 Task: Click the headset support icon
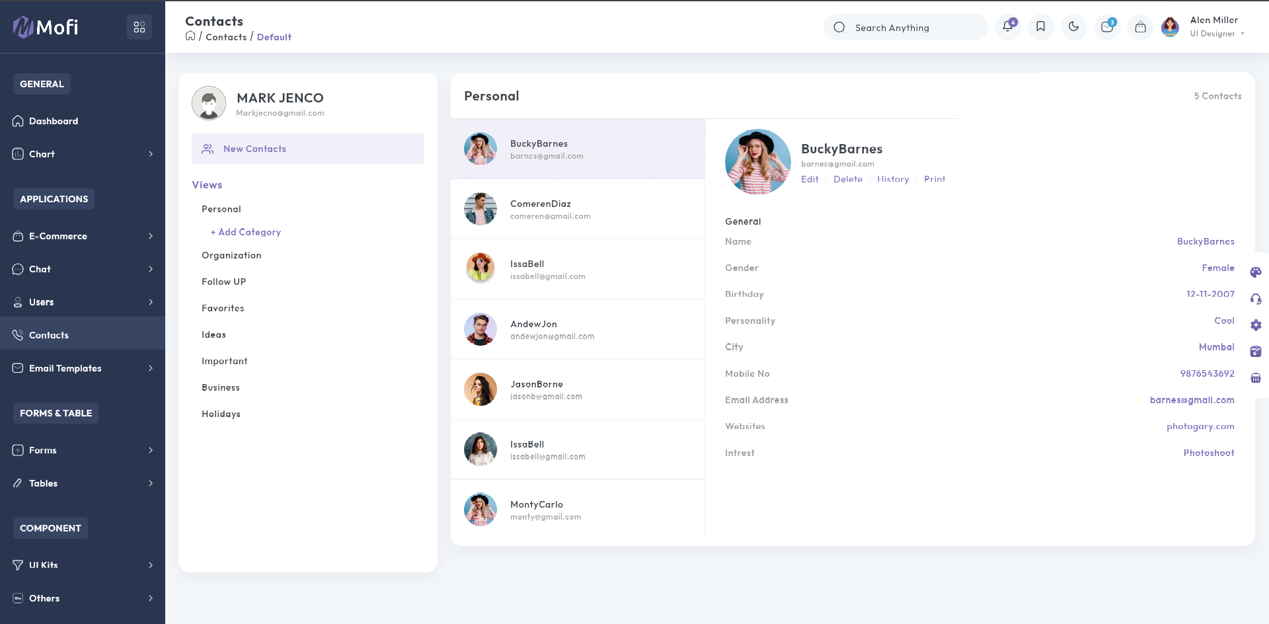tap(1256, 299)
